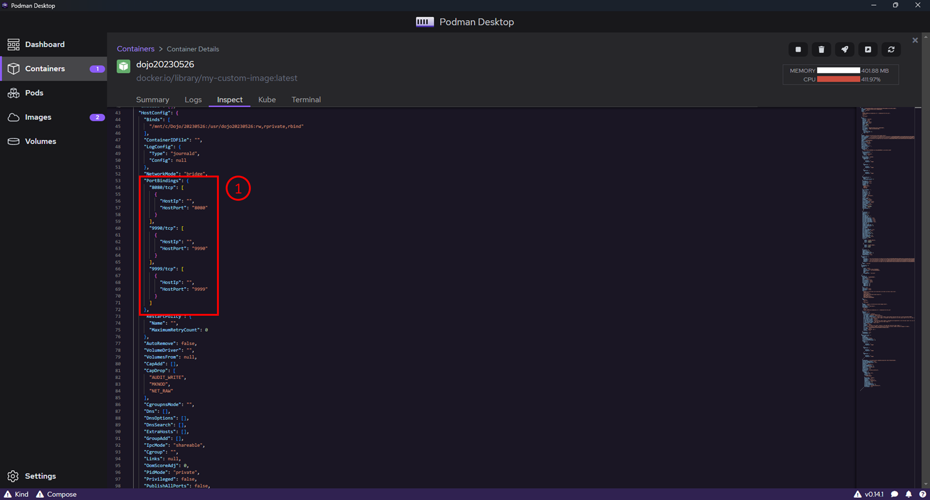Screen dimensions: 930x500
Task: Delete the container with the trash icon
Action: pyautogui.click(x=821, y=49)
